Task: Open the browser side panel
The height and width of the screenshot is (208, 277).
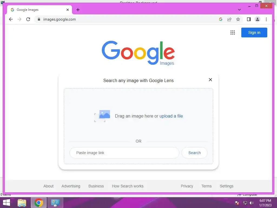Action: click(x=249, y=19)
